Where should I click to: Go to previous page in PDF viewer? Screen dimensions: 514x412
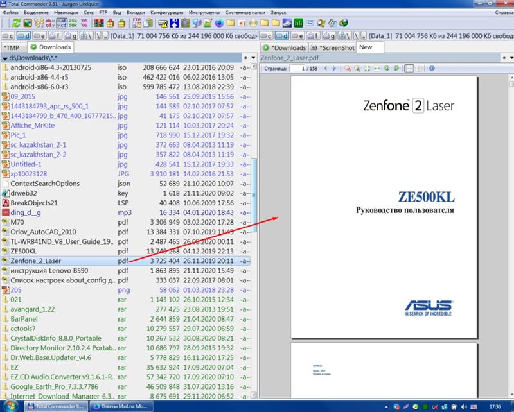[x=325, y=69]
